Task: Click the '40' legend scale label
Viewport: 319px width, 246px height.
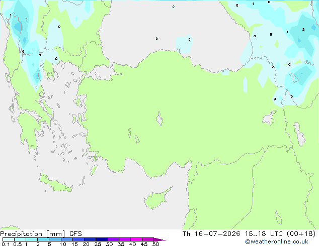Action: tap(132, 244)
